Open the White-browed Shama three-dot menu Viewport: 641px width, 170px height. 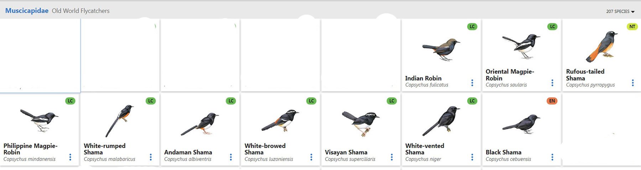point(311,157)
